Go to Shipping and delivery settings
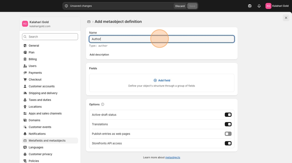 point(43,93)
